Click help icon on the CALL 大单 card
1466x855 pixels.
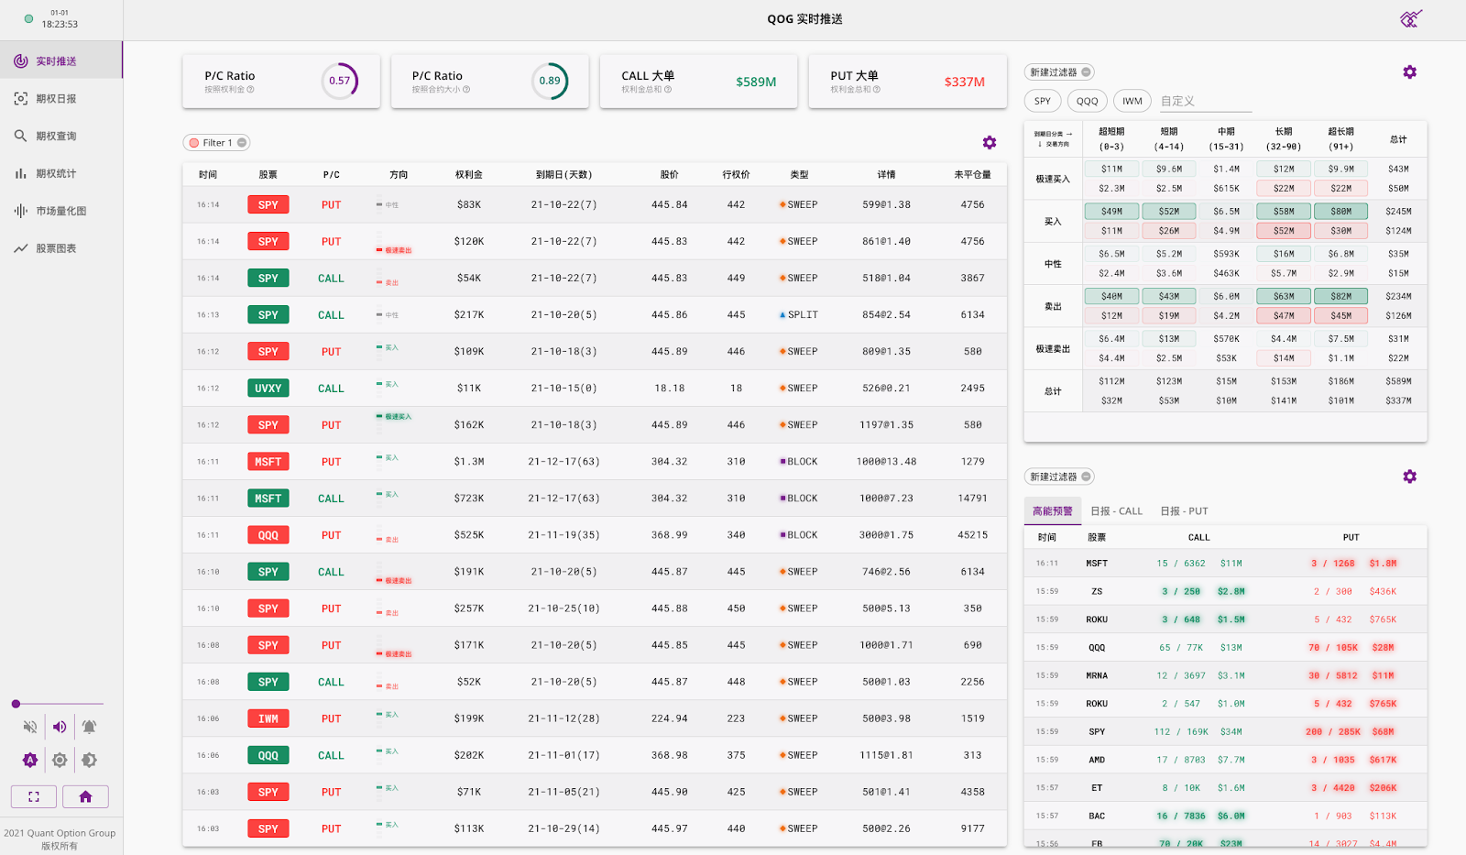(668, 90)
